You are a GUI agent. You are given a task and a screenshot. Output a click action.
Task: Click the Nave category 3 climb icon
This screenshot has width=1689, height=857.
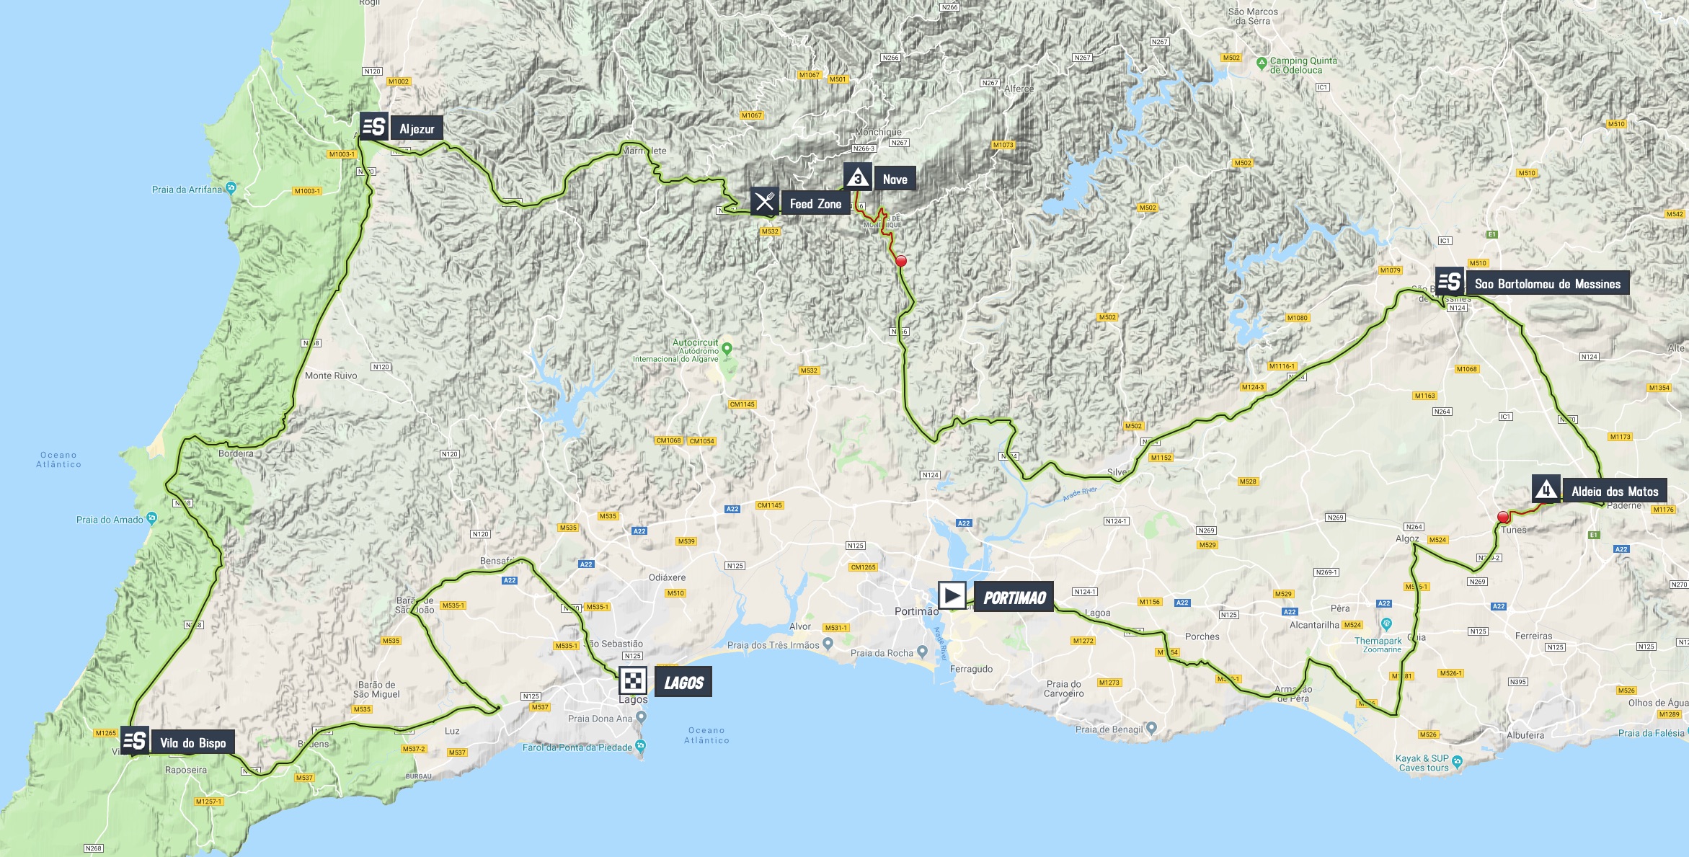pyautogui.click(x=857, y=178)
